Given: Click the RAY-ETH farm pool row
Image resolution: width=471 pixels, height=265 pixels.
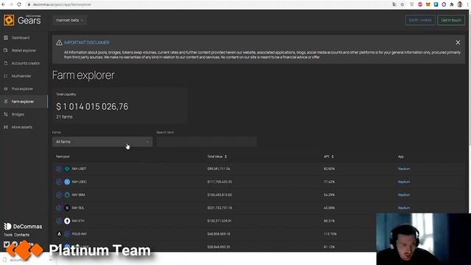Looking at the screenshot, I should click(214, 221).
